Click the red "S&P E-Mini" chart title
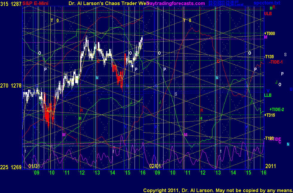 [35, 3]
